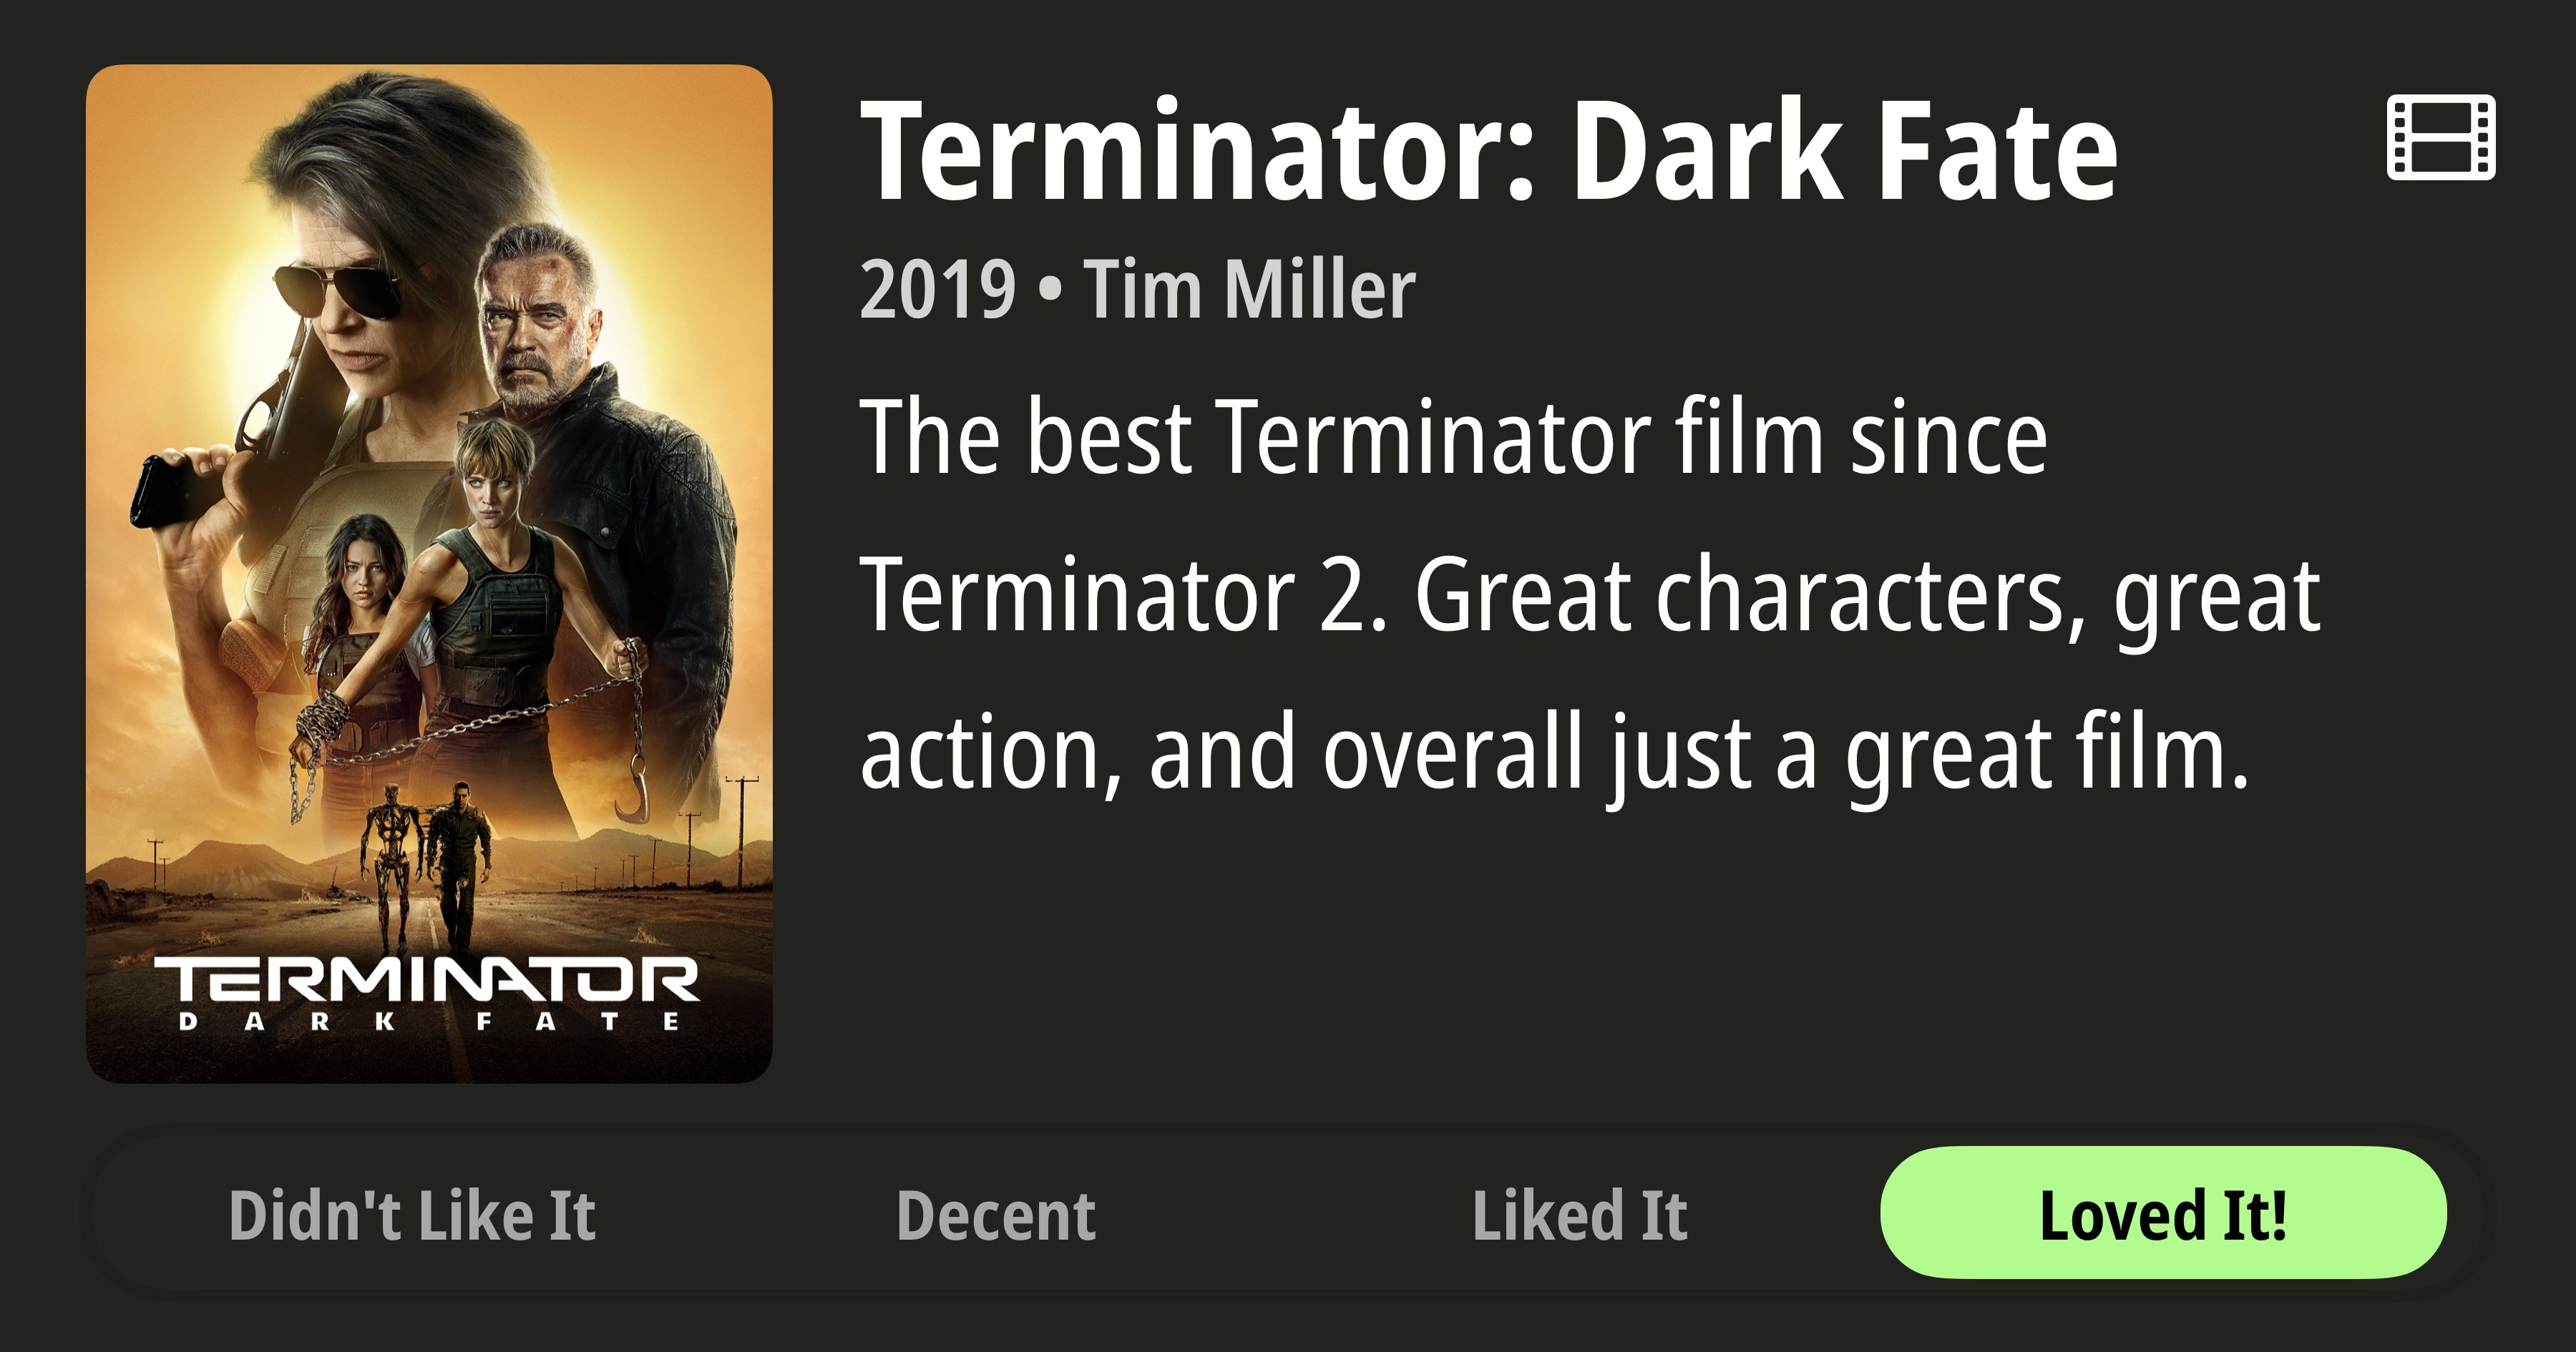This screenshot has height=1352, width=2576.
Task: Click the review text paragraph
Action: (x=1590, y=594)
